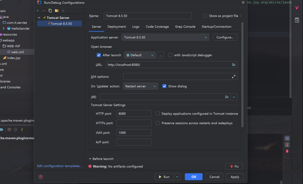This screenshot has height=184, width=303.
Task: Uncheck the After launch checkbox
Action: [x=99, y=55]
